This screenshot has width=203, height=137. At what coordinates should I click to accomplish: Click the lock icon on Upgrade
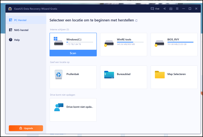21,128
